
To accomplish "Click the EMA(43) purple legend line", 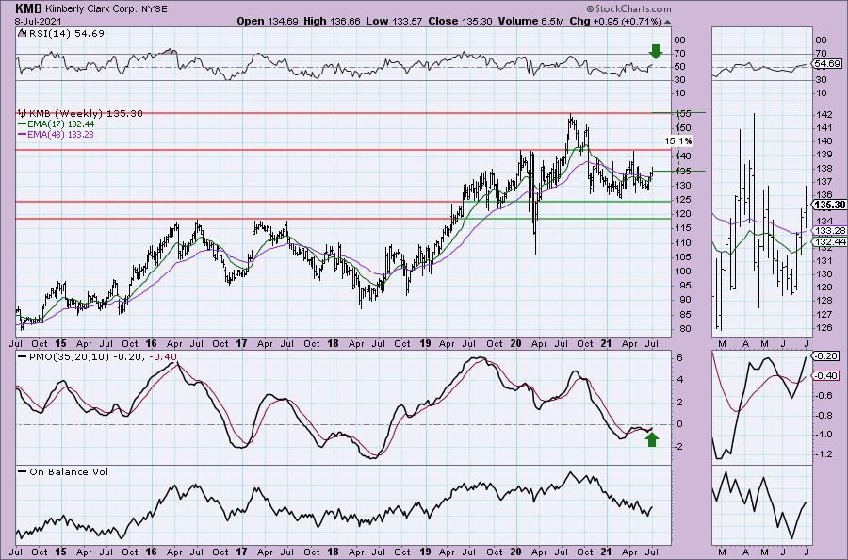I will (x=23, y=134).
